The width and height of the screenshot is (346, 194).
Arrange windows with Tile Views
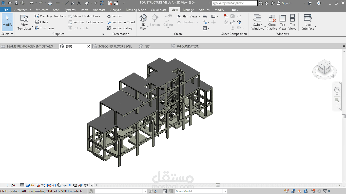[x=292, y=22]
